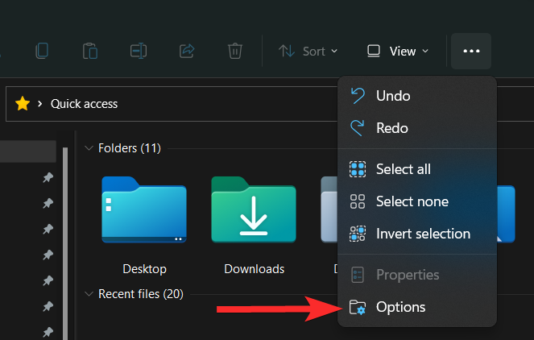This screenshot has height=340, width=534.
Task: Open the Sort dropdown menu
Action: pos(308,51)
